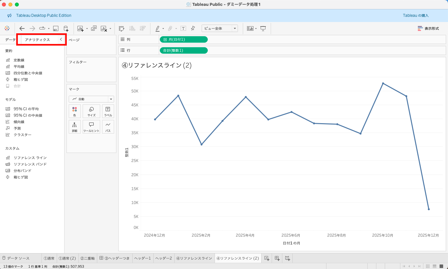Click the 表示形式 Show Me button
Screen dimensions: 448x269
click(x=428, y=28)
